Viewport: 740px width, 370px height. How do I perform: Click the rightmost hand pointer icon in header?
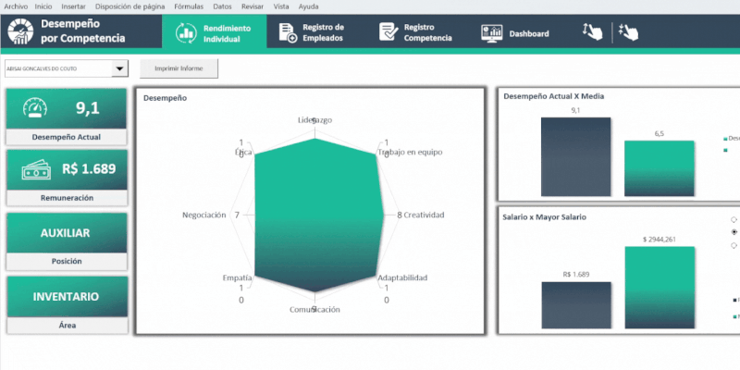click(x=628, y=32)
